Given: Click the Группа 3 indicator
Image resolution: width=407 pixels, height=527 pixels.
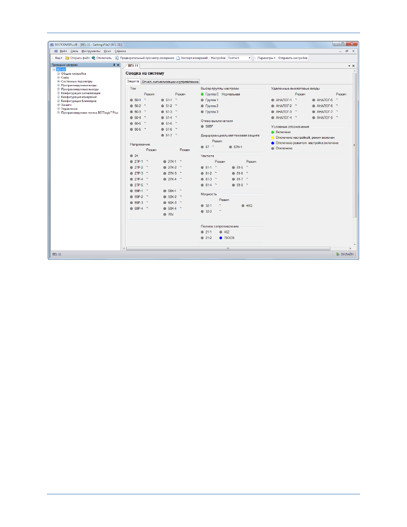Looking at the screenshot, I should tap(202, 112).
